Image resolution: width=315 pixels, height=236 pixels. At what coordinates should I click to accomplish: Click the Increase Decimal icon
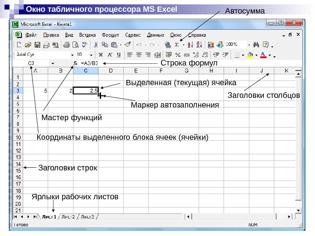(196, 55)
